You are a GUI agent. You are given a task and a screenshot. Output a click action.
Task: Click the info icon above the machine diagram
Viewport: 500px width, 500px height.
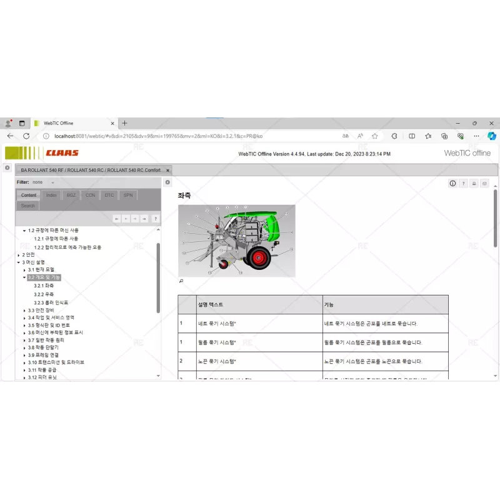click(x=452, y=183)
